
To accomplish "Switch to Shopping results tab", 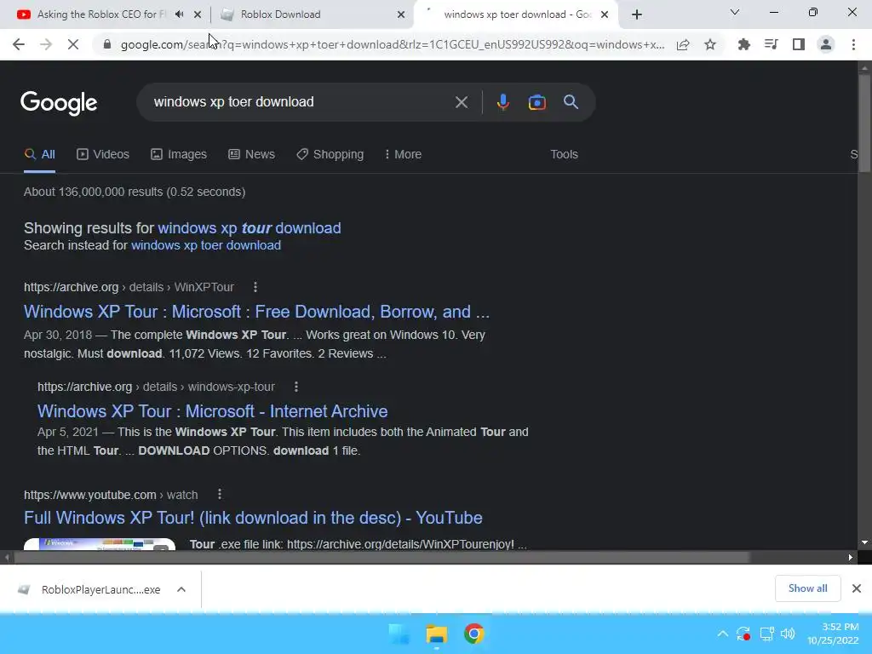I will point(330,154).
